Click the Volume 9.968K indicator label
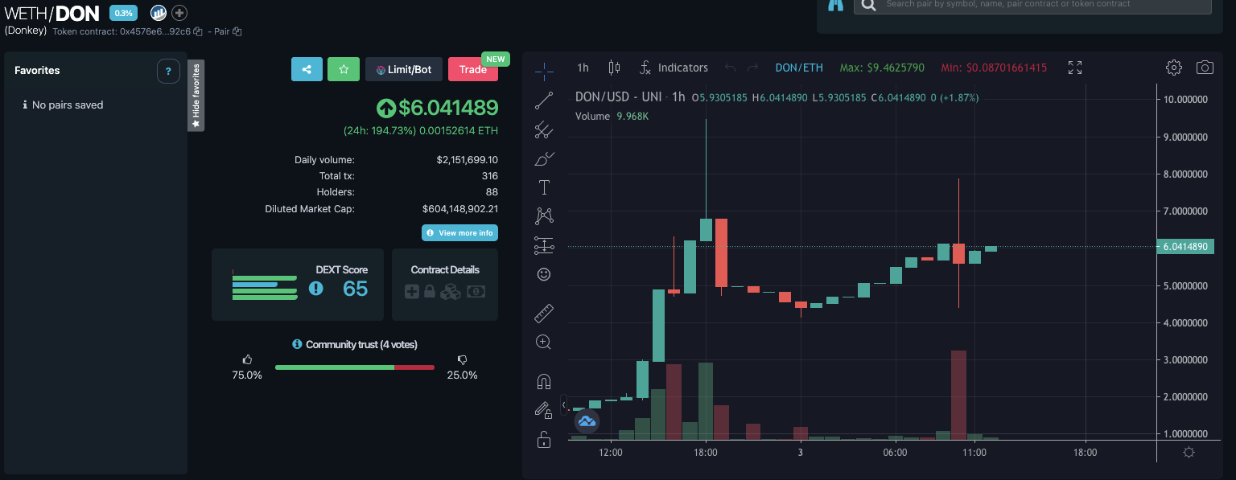The width and height of the screenshot is (1236, 480). (x=612, y=117)
